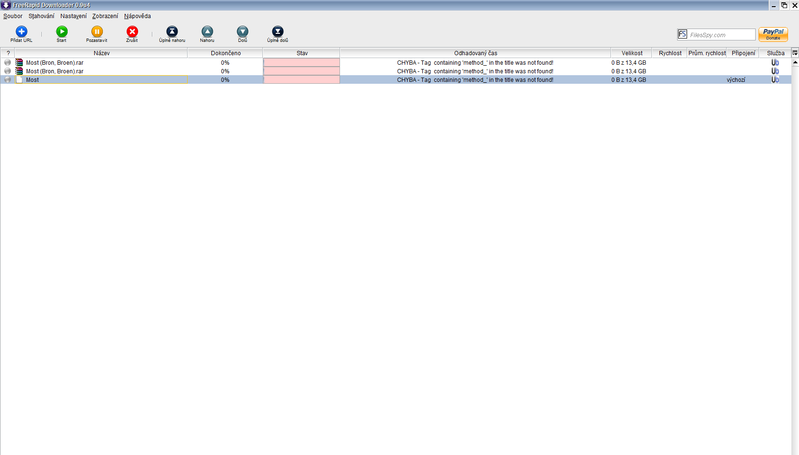Open the Stahování menu

(41, 16)
